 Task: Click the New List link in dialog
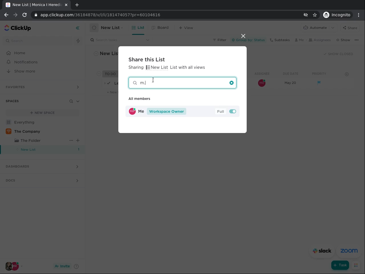(x=157, y=67)
